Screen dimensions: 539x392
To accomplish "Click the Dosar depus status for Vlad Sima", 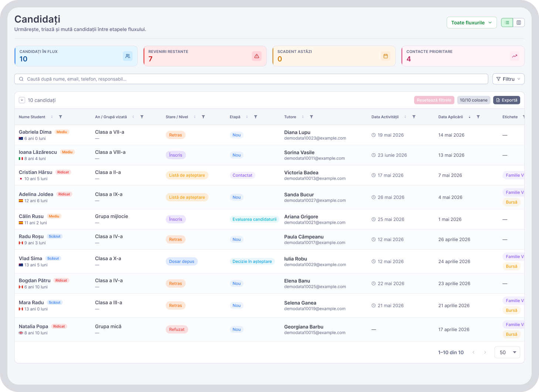I will pyautogui.click(x=182, y=261).
